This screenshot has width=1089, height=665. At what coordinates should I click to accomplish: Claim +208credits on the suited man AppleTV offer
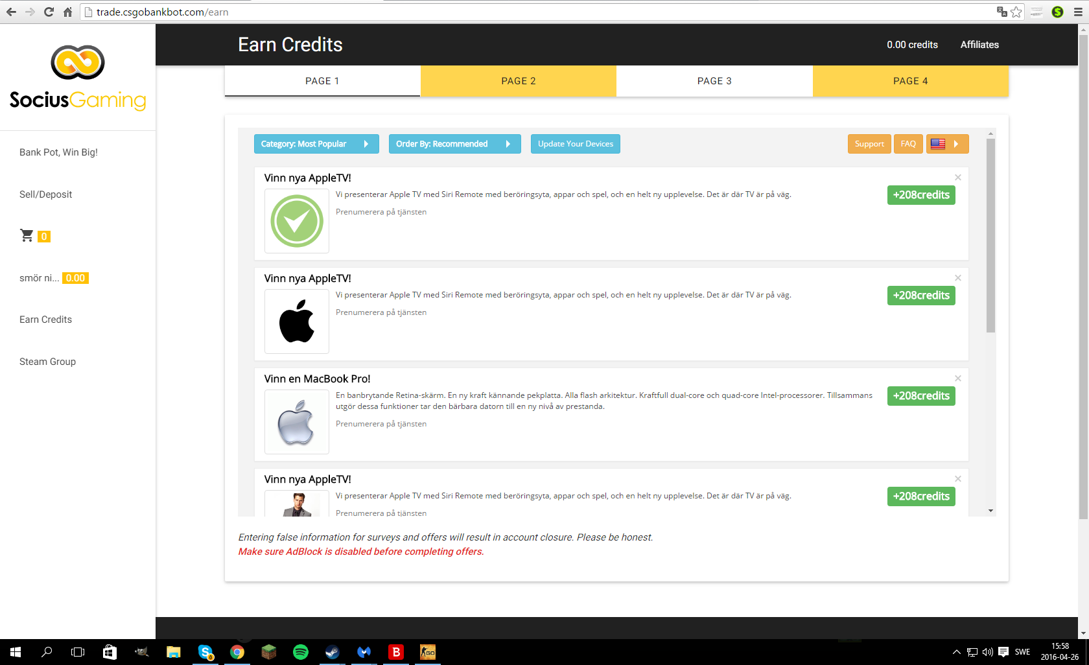coord(921,496)
